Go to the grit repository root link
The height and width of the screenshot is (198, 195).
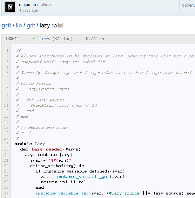[x=6, y=26]
